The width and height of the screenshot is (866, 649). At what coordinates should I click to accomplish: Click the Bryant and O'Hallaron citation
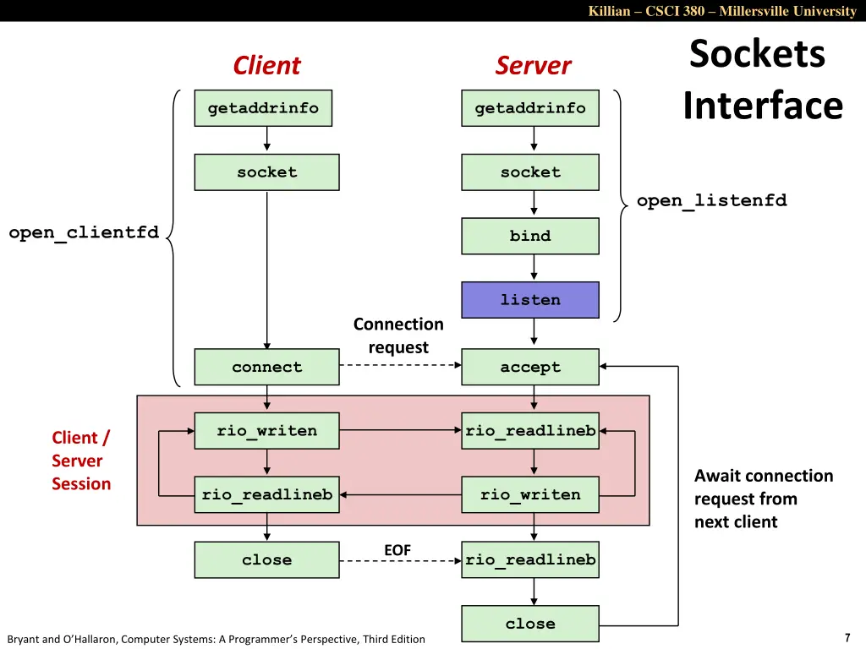click(216, 639)
